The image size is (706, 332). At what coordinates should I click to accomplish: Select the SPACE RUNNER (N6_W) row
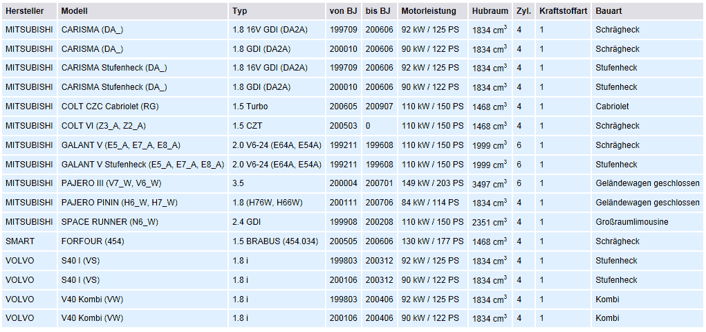click(109, 222)
